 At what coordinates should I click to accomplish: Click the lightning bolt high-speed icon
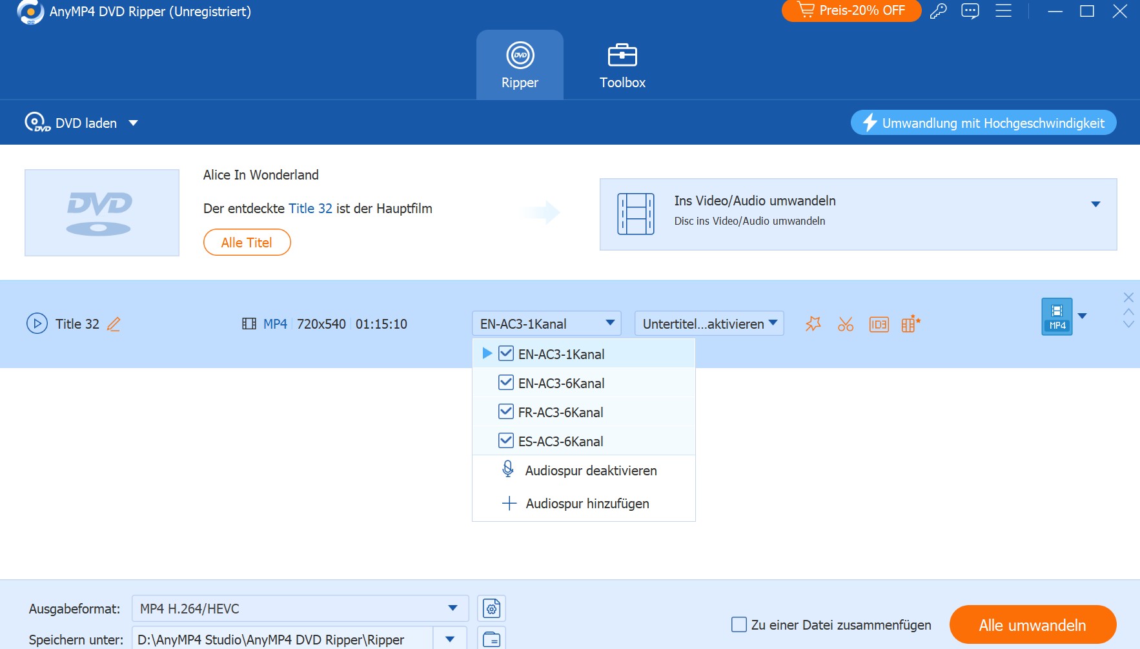(870, 122)
